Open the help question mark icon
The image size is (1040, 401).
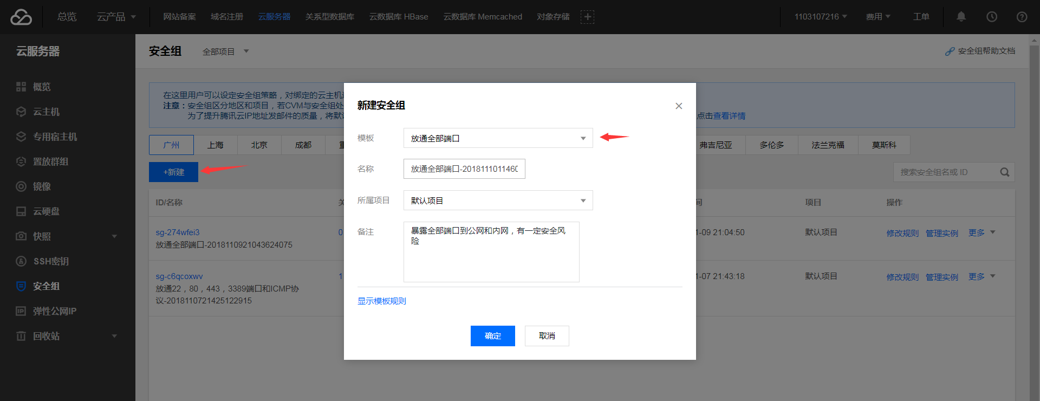tap(1022, 17)
